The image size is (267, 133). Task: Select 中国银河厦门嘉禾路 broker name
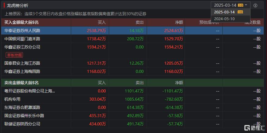22,39
